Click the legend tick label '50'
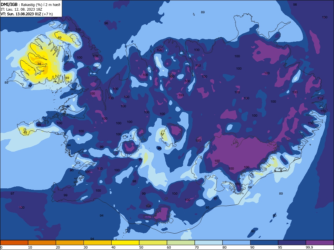The width and height of the screenshot is (334, 250). tap(141, 247)
